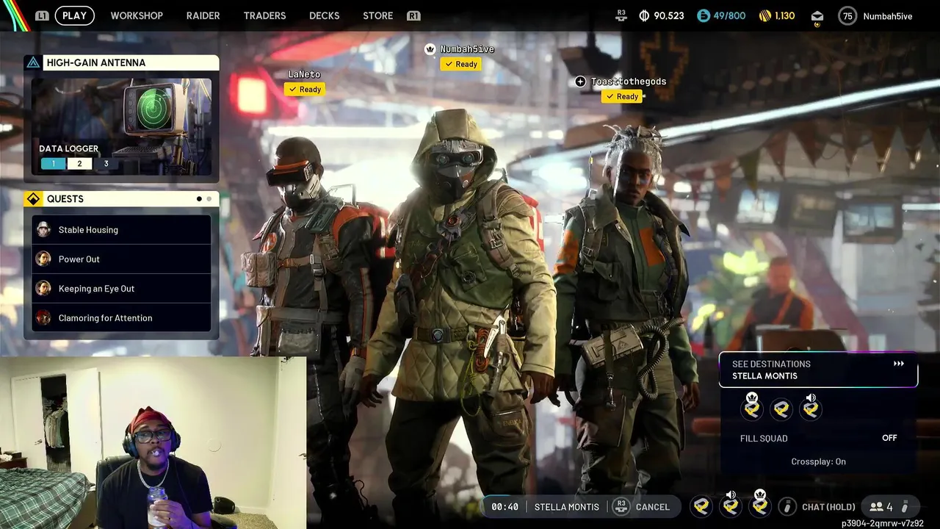Switch to the WORKSHOP tab
Image resolution: width=940 pixels, height=529 pixels.
click(x=137, y=15)
